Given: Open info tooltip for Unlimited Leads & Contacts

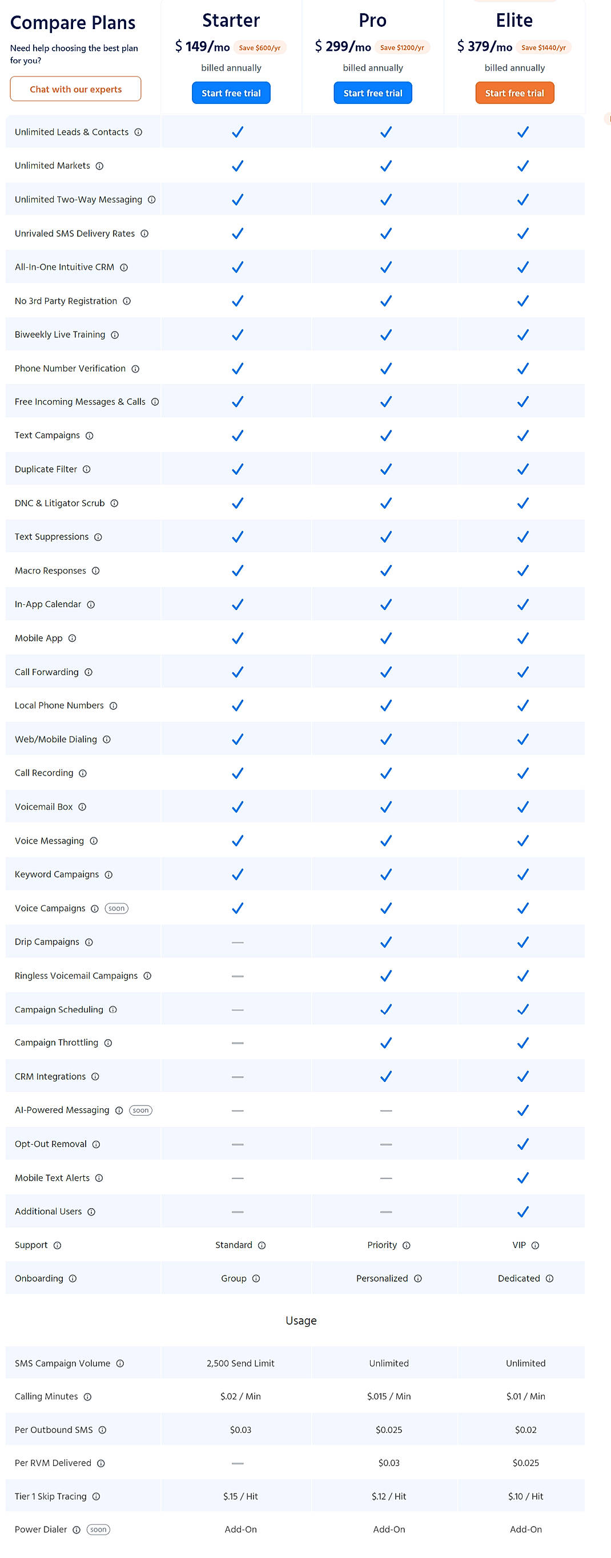Looking at the screenshot, I should [139, 132].
